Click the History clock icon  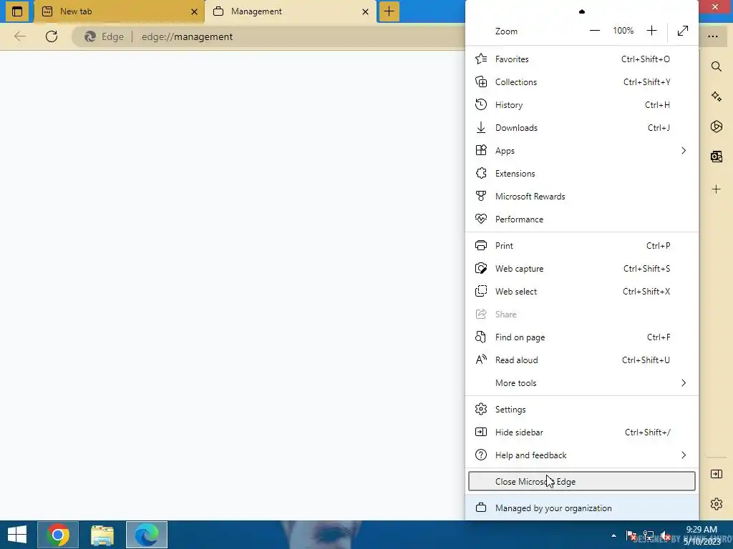(x=480, y=105)
